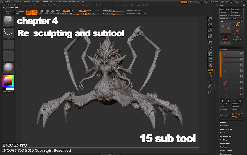Activate the Edit mode button
Screen dimensions: 247x155
click(29, 12)
